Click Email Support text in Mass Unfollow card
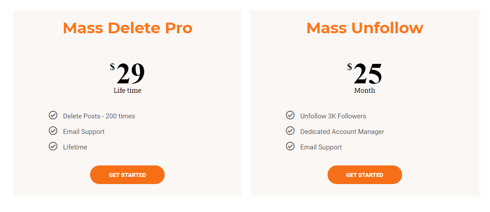 coord(321,147)
